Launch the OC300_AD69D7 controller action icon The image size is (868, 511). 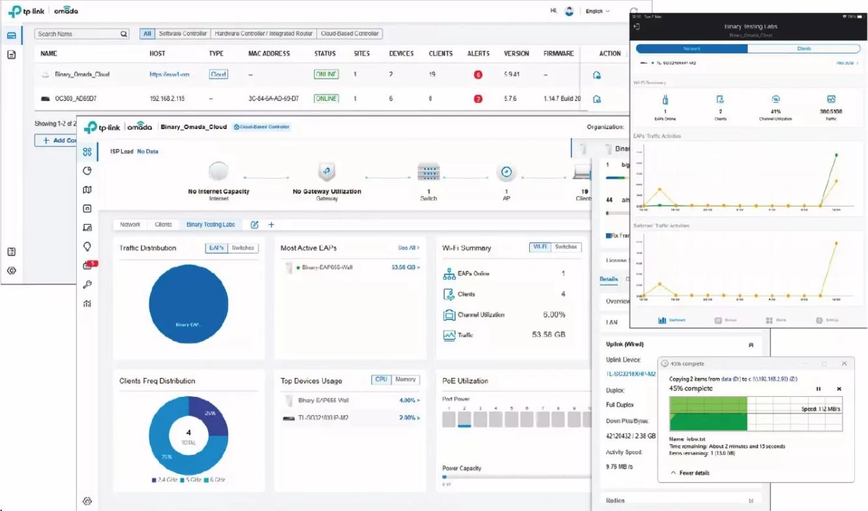pyautogui.click(x=596, y=99)
